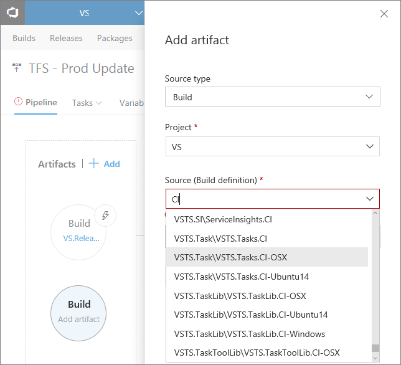Click the Visual Studio Team Services logo icon
The height and width of the screenshot is (365, 401).
click(x=12, y=12)
